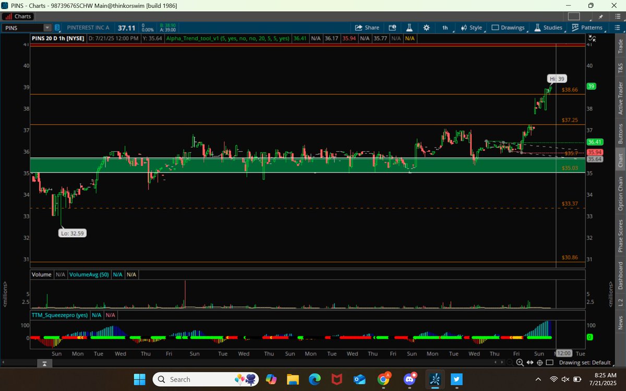Open the Studies dropdown menu
The height and width of the screenshot is (391, 626).
(548, 28)
